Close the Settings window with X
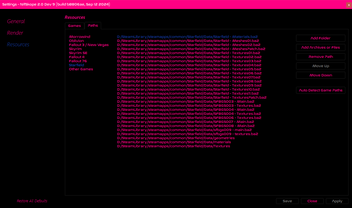Image resolution: width=352 pixels, height=208 pixels. pos(349,5)
